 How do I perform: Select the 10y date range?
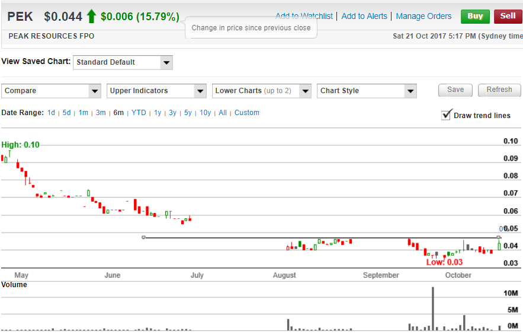coord(205,113)
